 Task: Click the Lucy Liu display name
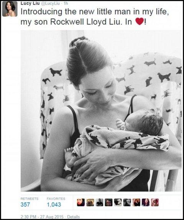(x=30, y=3)
